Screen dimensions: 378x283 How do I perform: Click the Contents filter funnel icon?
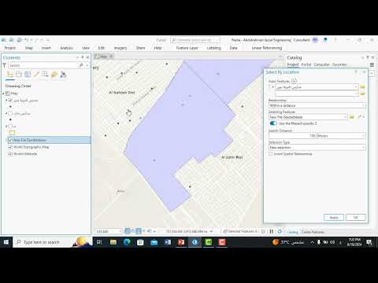[4, 65]
